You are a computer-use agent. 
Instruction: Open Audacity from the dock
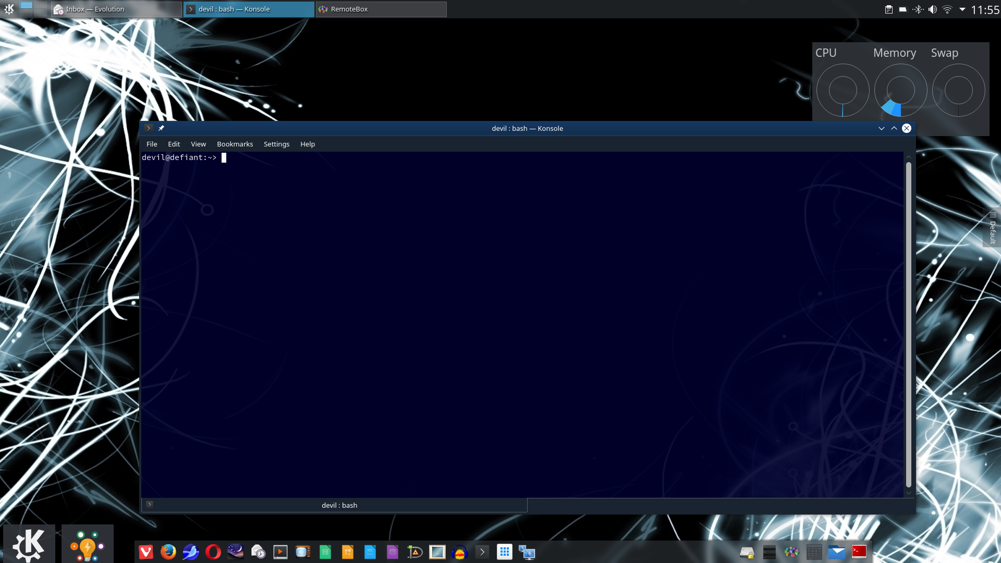coord(459,552)
